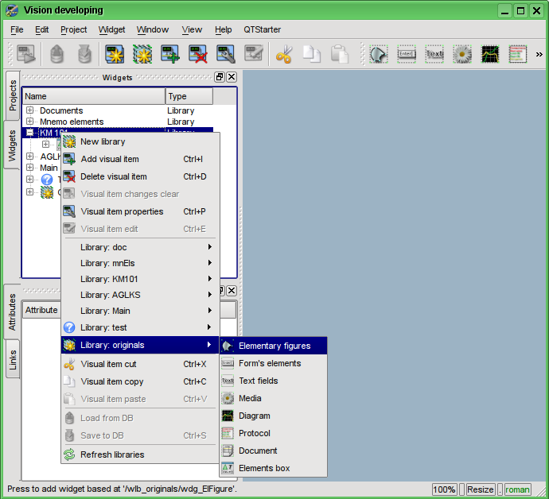Click the Protocol widget icon in toolbar
The width and height of the screenshot is (549, 499).
coord(518,55)
